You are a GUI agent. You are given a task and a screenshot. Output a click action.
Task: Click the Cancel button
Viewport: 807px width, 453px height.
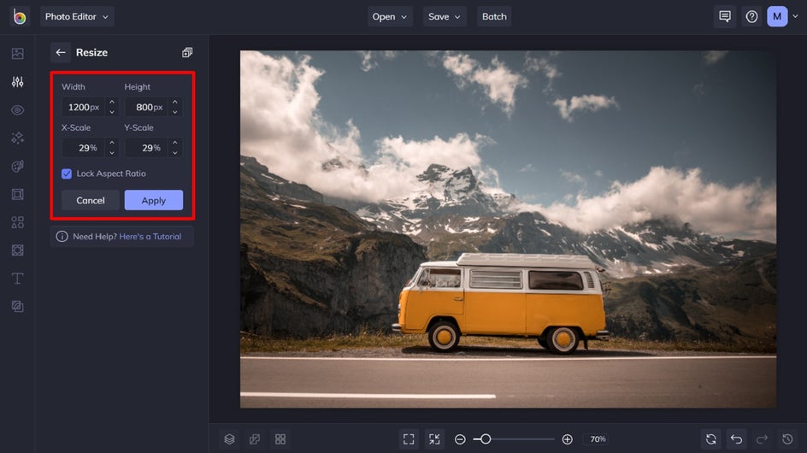(x=91, y=200)
